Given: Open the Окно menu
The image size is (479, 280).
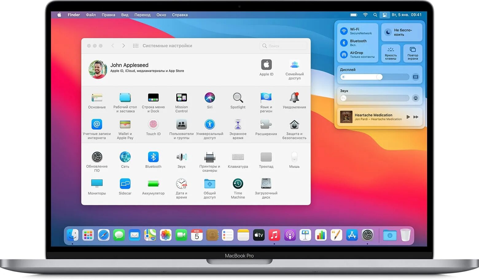Looking at the screenshot, I should 161,15.
